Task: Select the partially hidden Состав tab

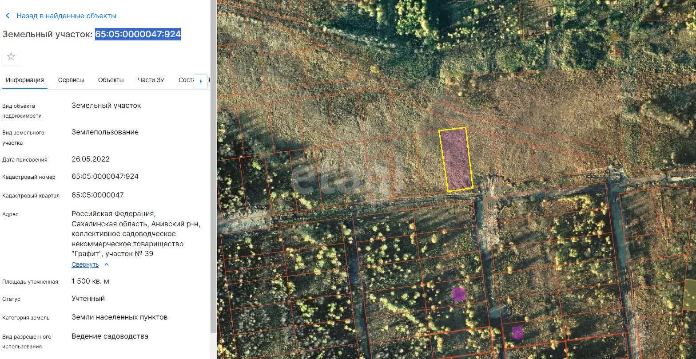Action: point(186,80)
